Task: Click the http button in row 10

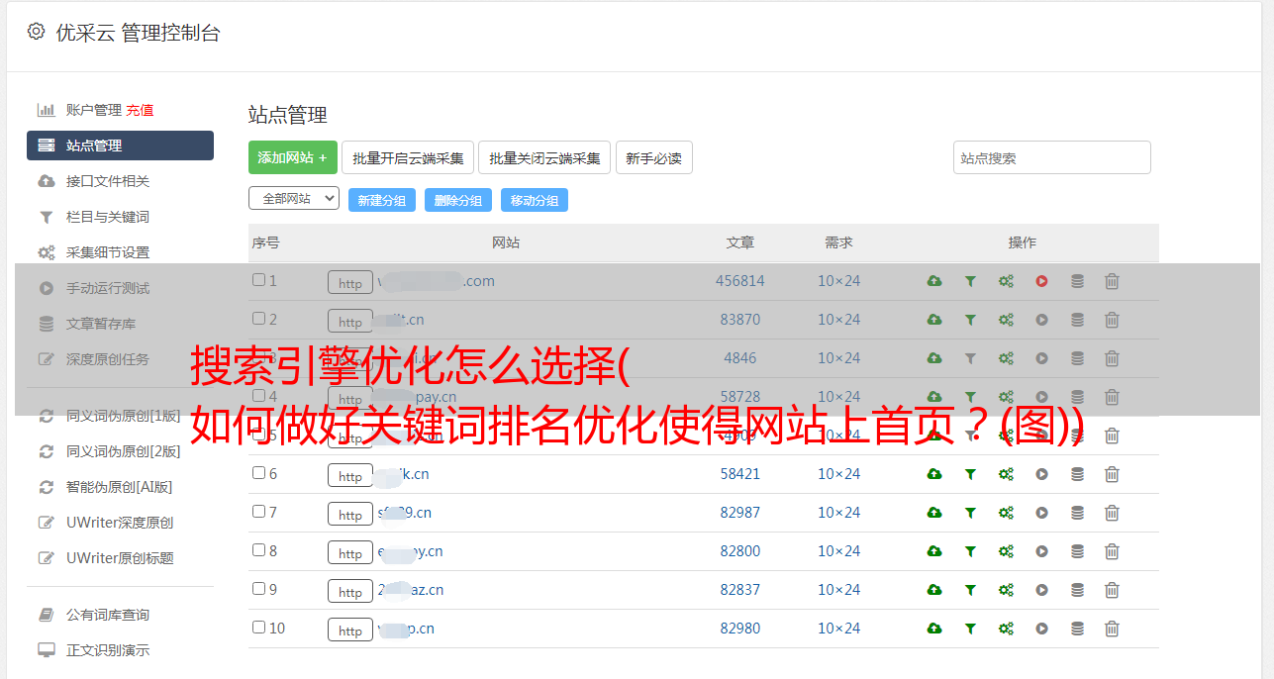Action: click(x=350, y=630)
